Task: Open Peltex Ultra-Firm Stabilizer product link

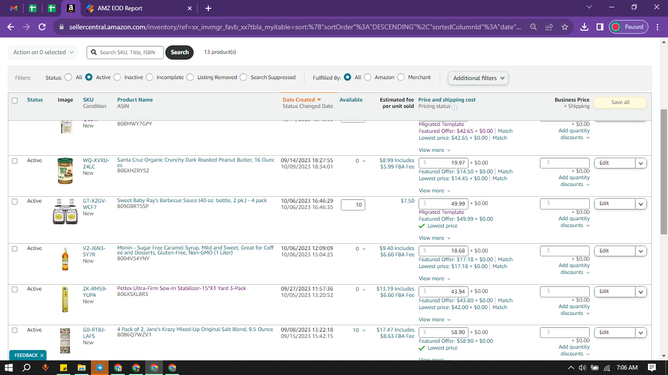Action: (181, 289)
